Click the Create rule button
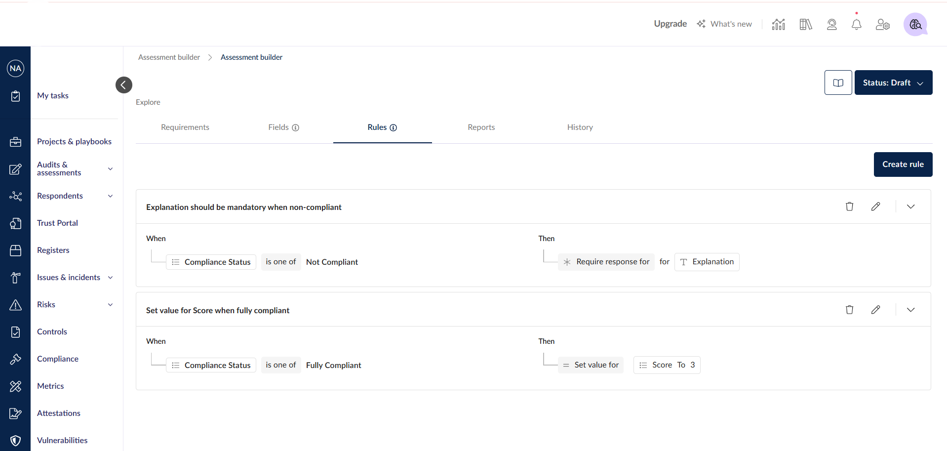Image resolution: width=947 pixels, height=451 pixels. point(903,164)
